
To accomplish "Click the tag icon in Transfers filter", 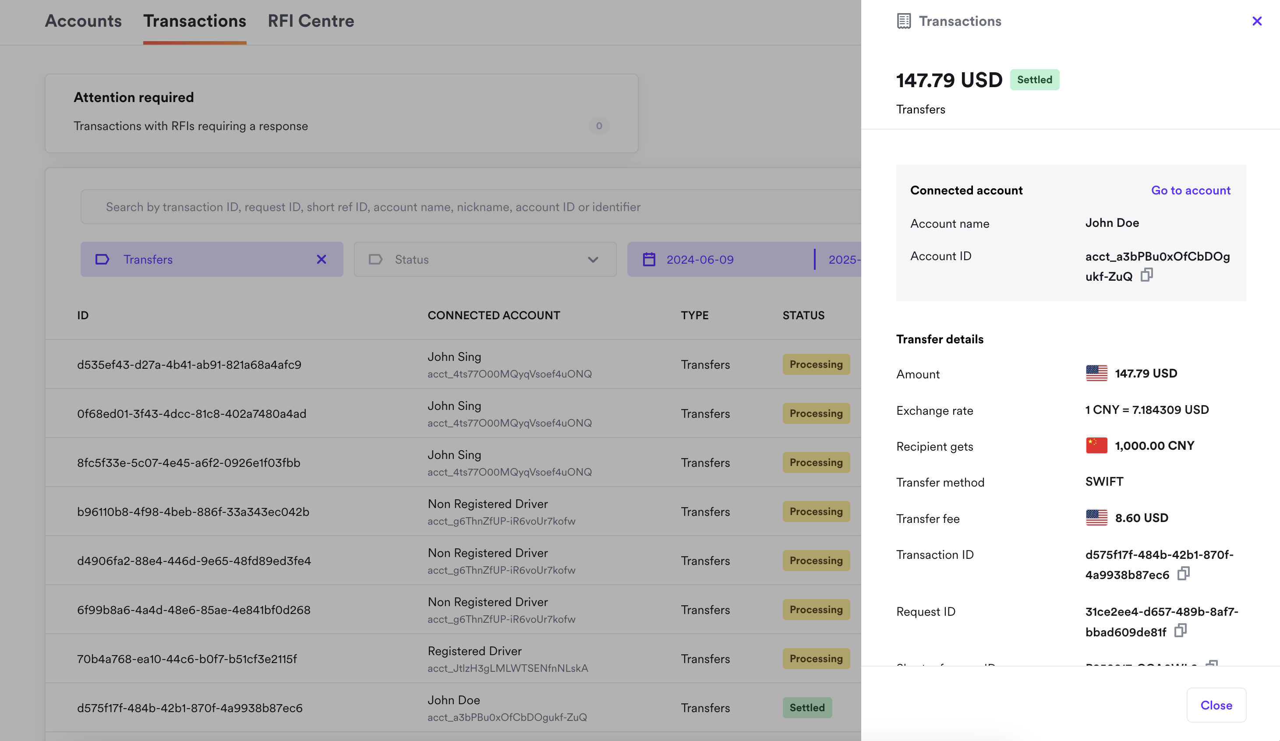I will click(x=102, y=260).
